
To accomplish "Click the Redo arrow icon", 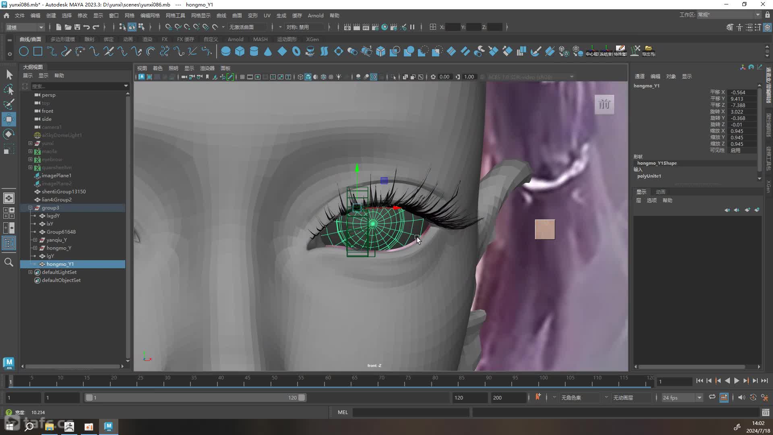I will pyautogui.click(x=96, y=27).
